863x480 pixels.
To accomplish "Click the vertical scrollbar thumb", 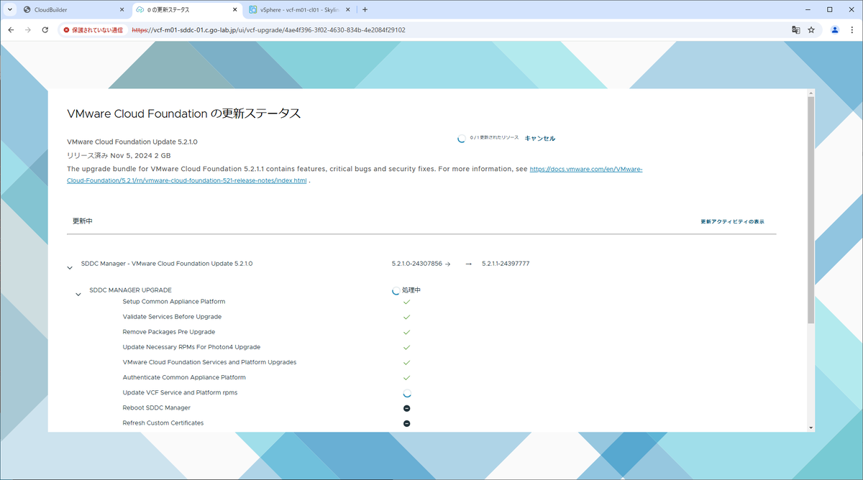I will 811,209.
